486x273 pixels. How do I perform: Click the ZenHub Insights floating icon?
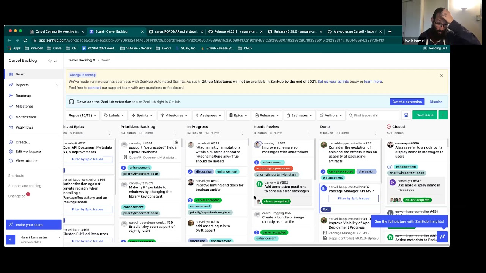coord(442,237)
